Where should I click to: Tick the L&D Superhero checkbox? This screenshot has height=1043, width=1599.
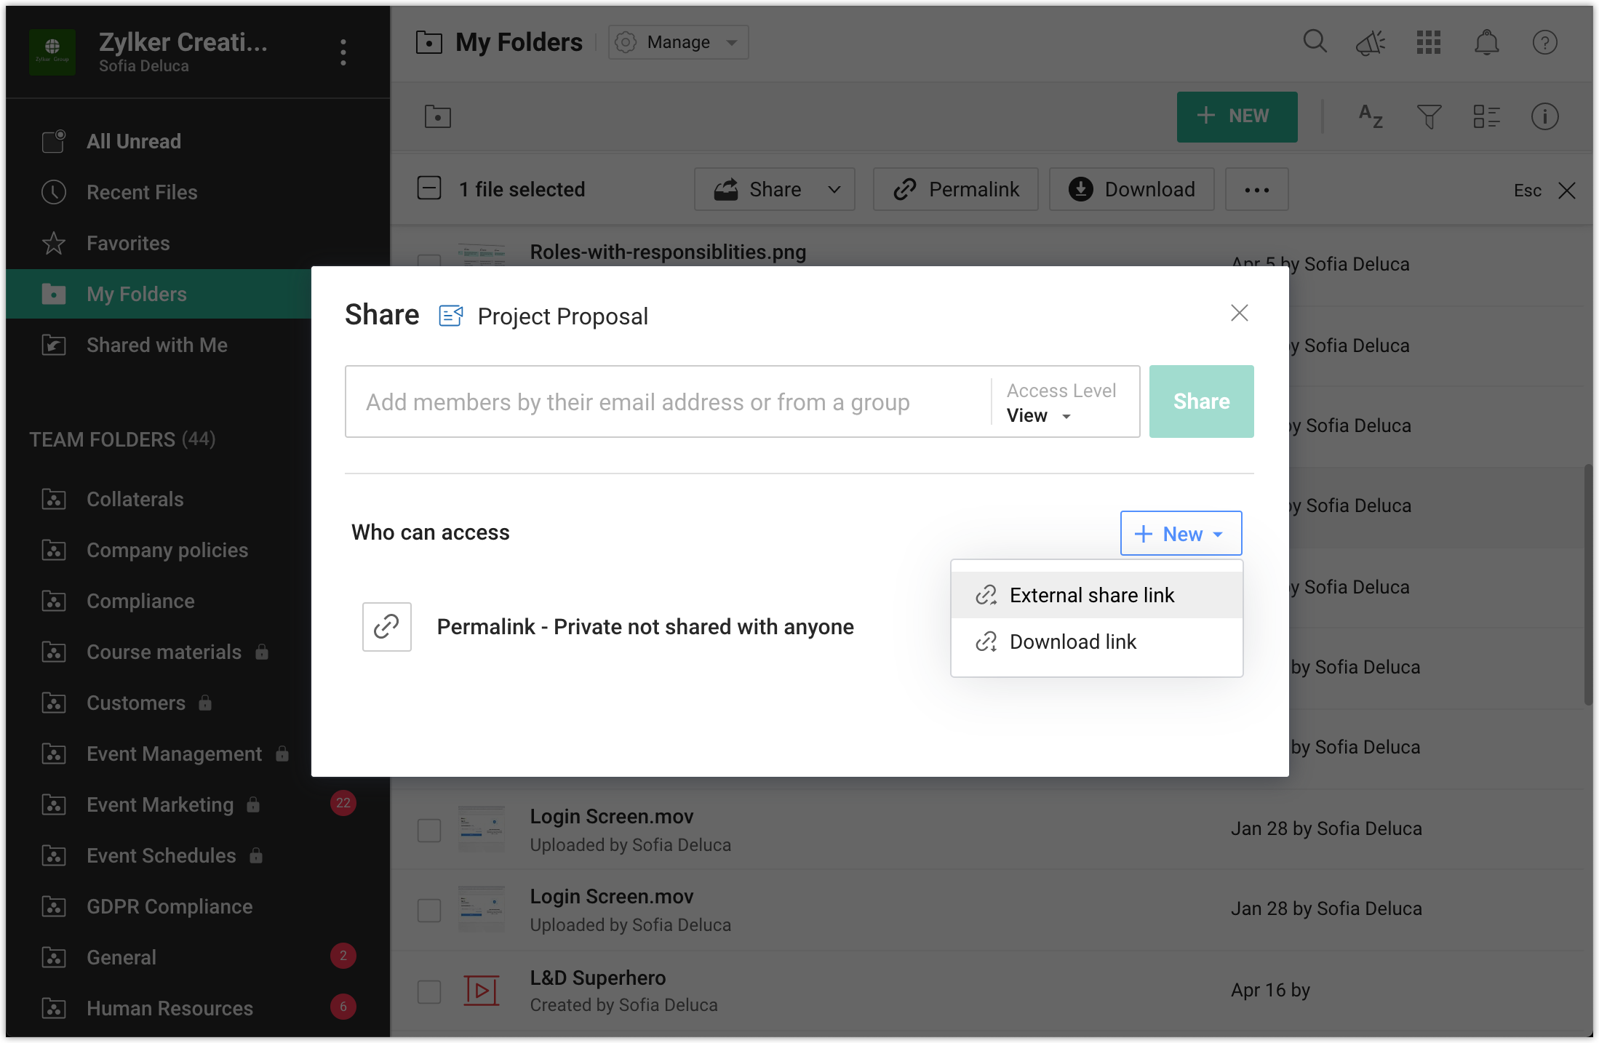point(429,991)
